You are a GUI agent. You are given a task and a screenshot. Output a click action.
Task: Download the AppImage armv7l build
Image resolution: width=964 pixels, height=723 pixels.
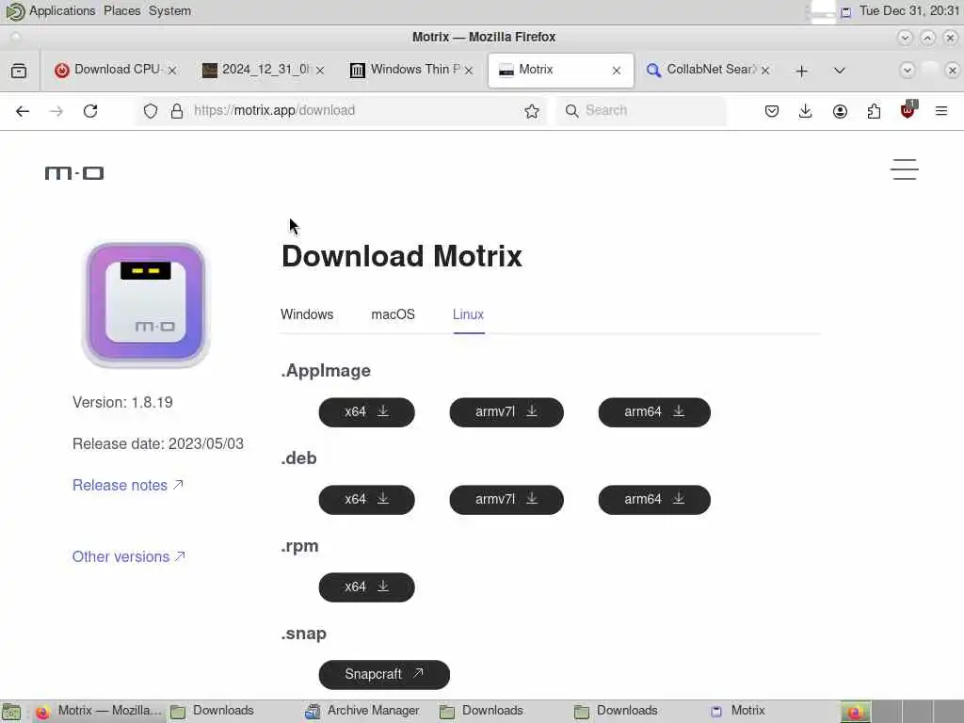pyautogui.click(x=506, y=412)
